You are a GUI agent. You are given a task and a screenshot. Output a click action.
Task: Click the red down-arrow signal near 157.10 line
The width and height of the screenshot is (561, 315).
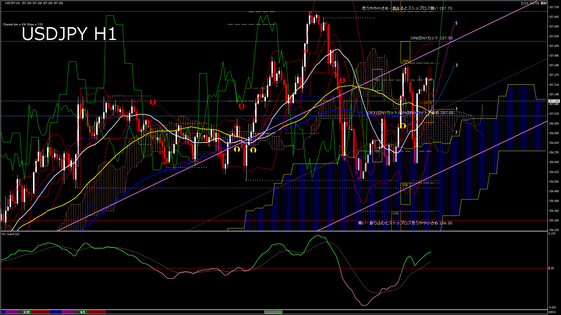pyautogui.click(x=153, y=101)
